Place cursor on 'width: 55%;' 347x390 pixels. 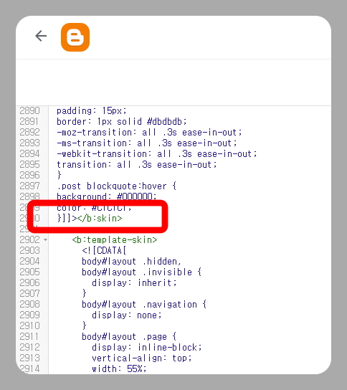point(119,368)
